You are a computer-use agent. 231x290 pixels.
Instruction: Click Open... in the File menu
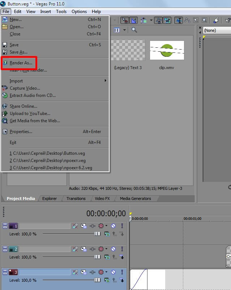click(55, 27)
